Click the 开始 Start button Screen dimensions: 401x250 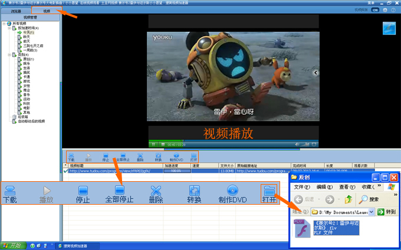pyautogui.click(x=14, y=246)
